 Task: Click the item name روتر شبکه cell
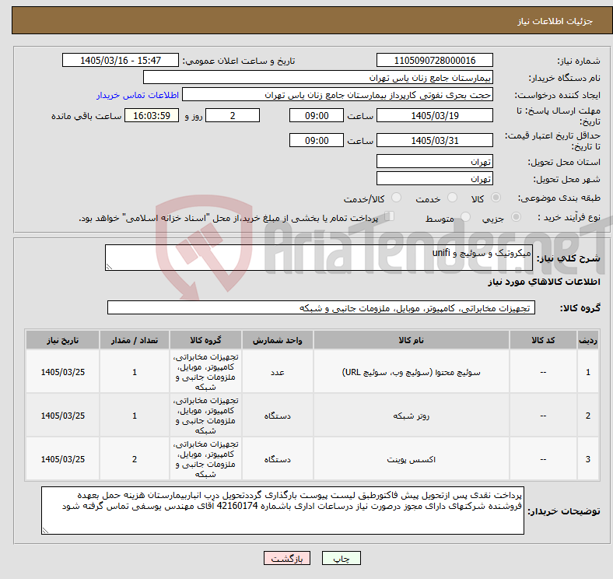(x=411, y=416)
